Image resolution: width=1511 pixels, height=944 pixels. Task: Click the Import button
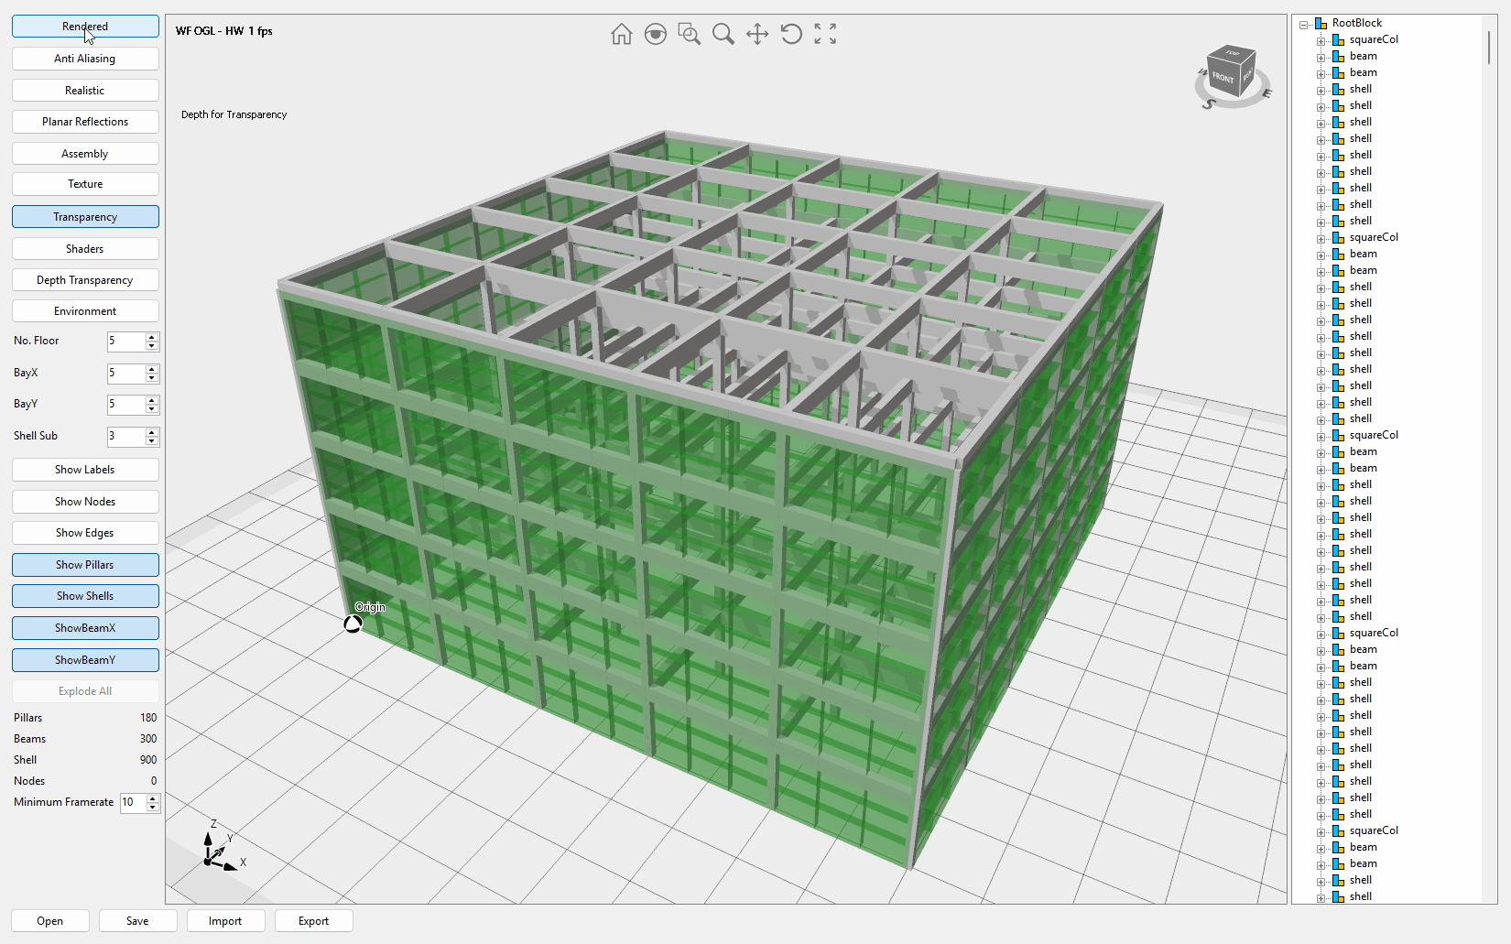225,921
